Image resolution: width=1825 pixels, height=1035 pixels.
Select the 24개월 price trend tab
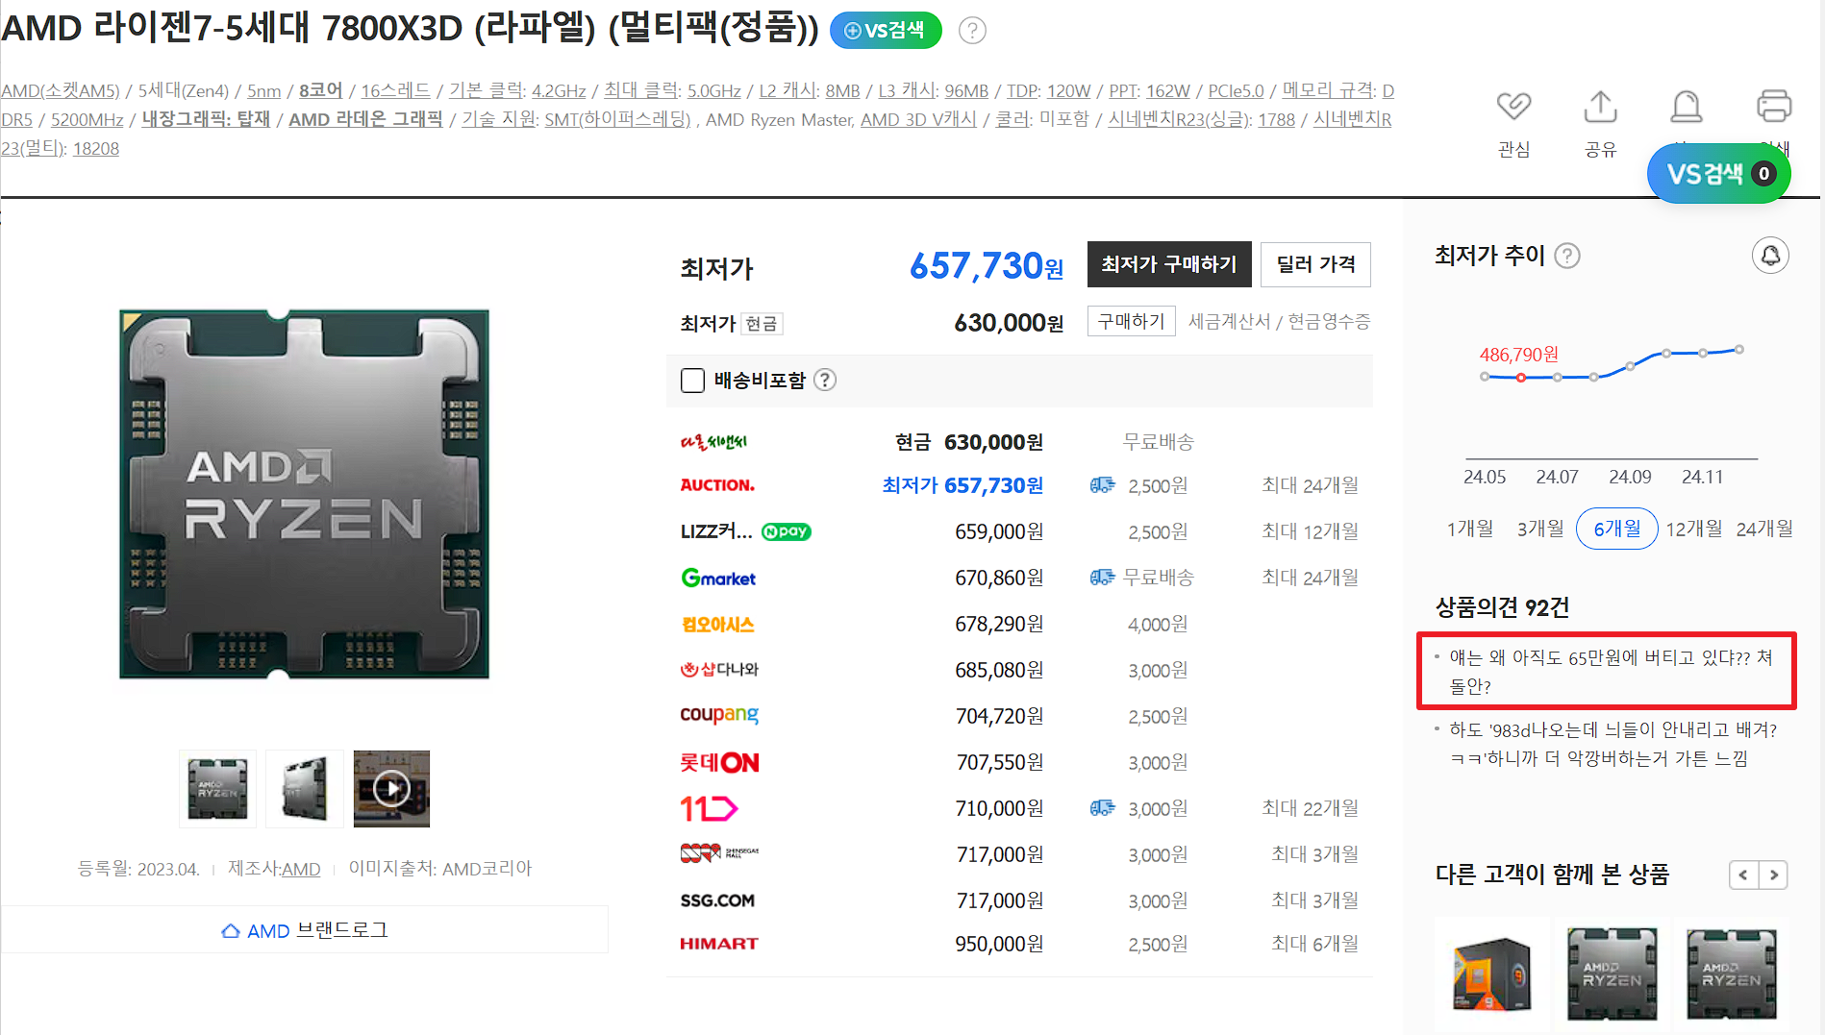[1764, 529]
